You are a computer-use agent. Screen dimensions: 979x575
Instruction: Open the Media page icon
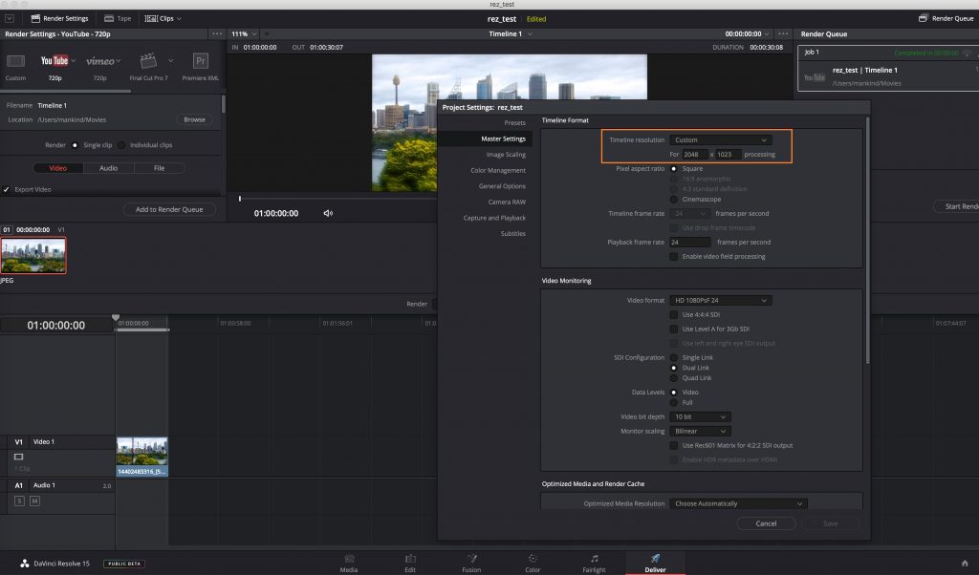[349, 558]
